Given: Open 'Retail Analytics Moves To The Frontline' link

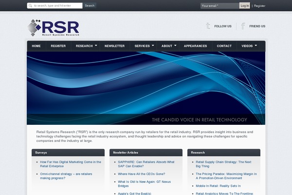Looking at the screenshot, I should [224, 194].
